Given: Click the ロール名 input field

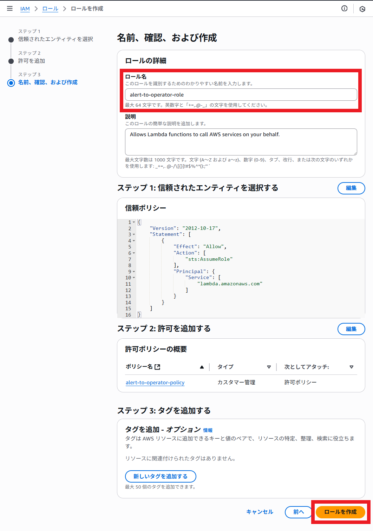Looking at the screenshot, I should coord(241,95).
